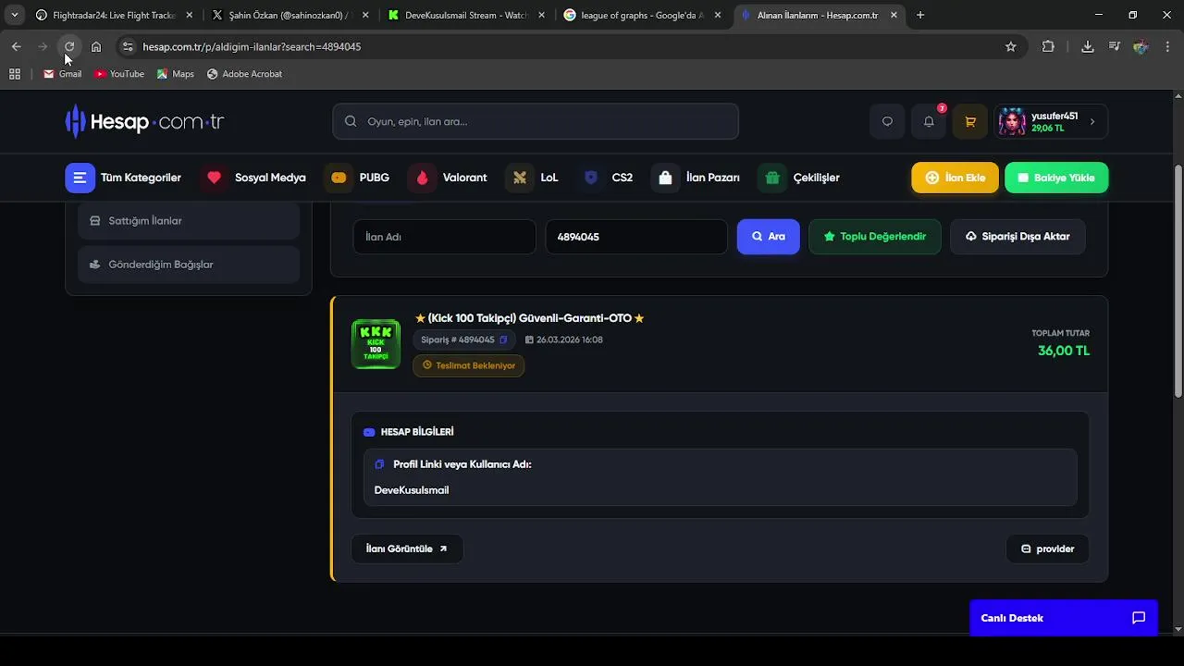Copy profile link using copy icon
This screenshot has width=1184, height=666.
[379, 464]
